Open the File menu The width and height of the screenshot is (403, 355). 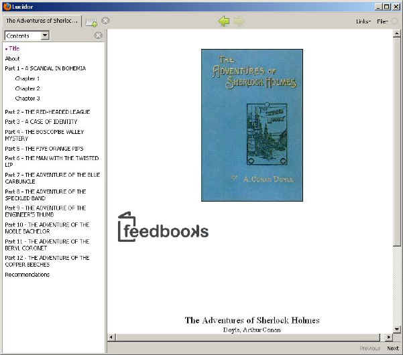(382, 21)
